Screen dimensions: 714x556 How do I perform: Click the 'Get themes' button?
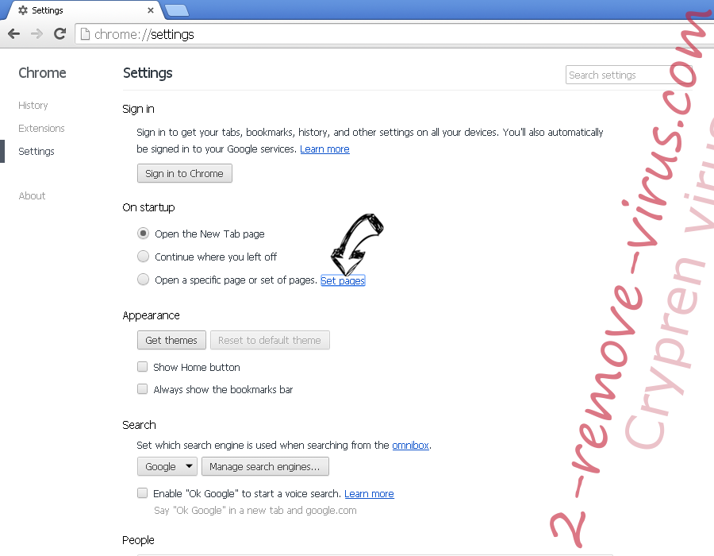[171, 340]
